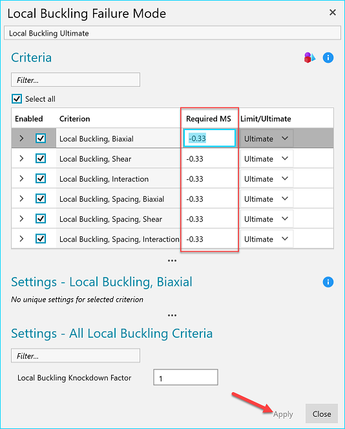Open Limit/Ultimate dropdown for Spacing, Biaxial row
The height and width of the screenshot is (429, 345).
[267, 199]
